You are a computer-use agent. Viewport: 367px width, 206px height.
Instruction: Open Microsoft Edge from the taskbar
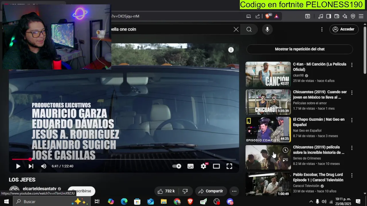[124, 202]
